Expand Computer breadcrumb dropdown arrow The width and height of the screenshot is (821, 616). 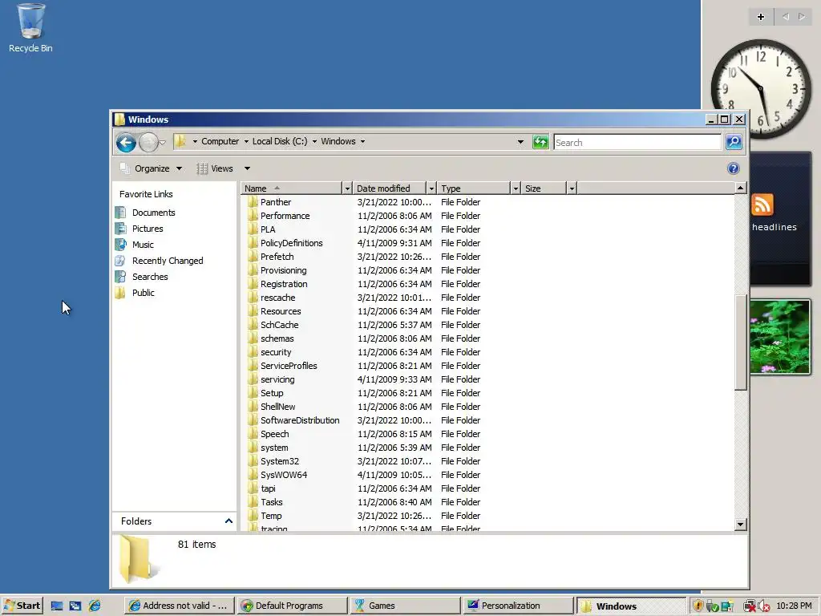point(246,141)
